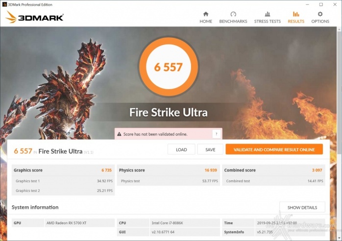Screen dimensions: 342x241
Task: Click the GUI version v2.10.6771 64
Action: click(163, 232)
